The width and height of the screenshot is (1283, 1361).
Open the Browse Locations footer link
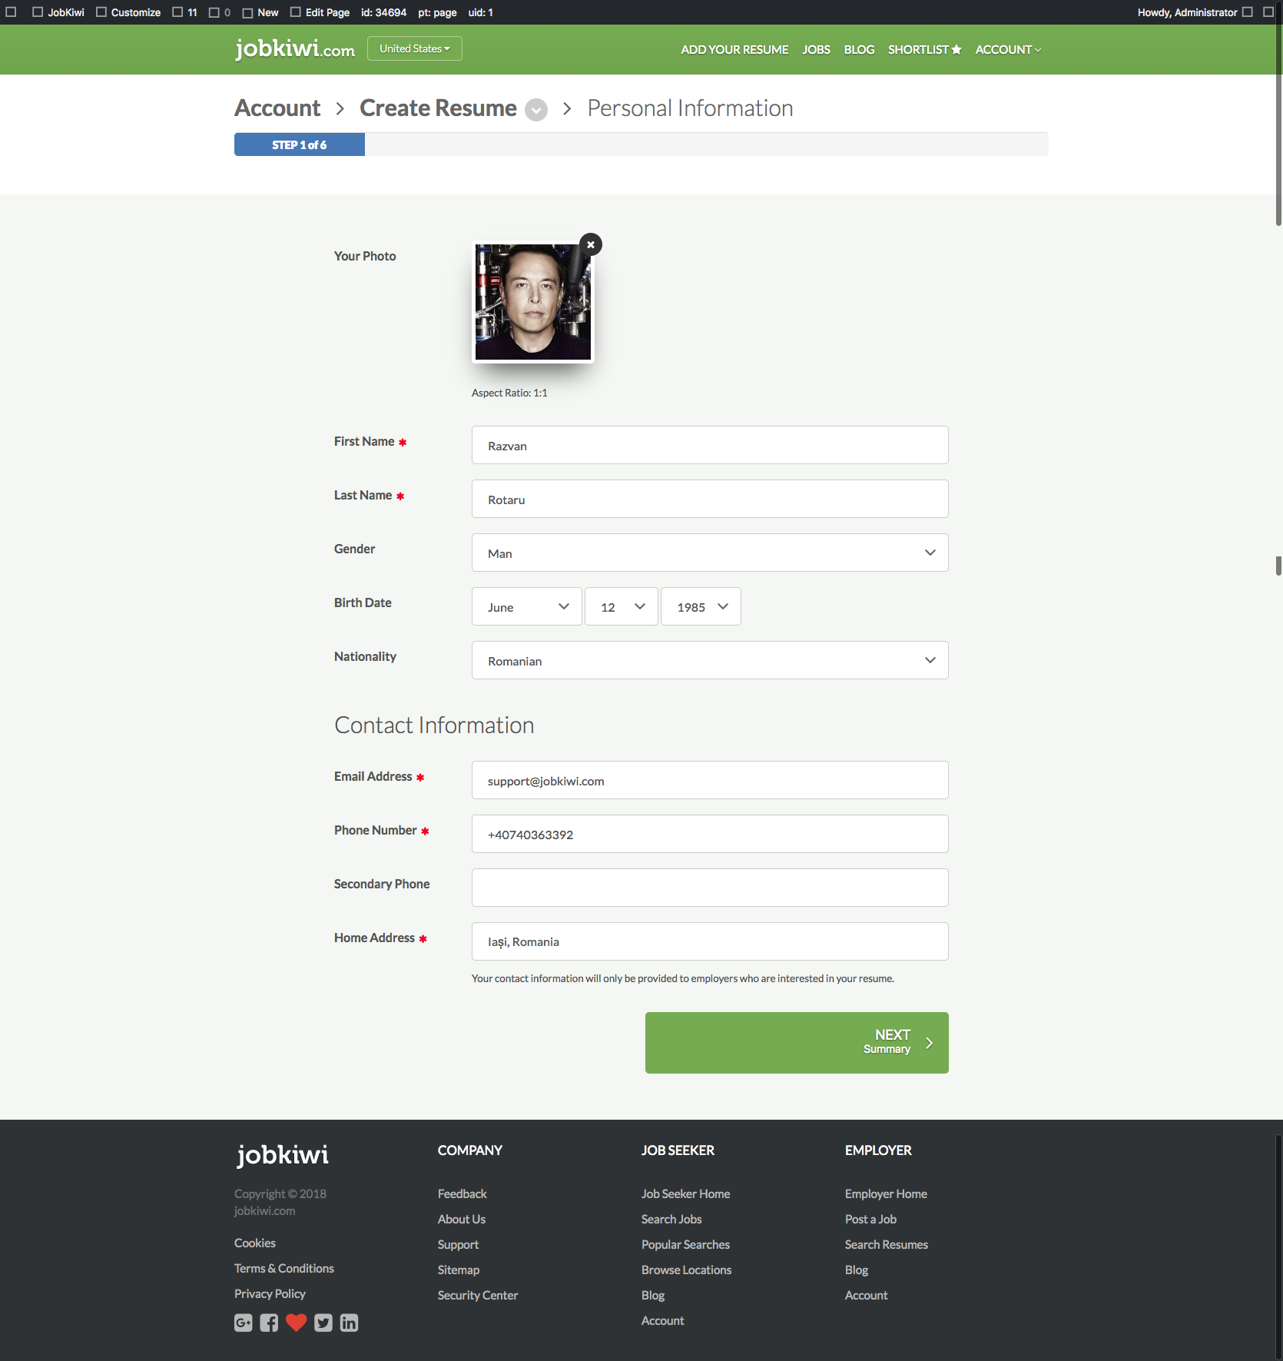click(x=687, y=1270)
